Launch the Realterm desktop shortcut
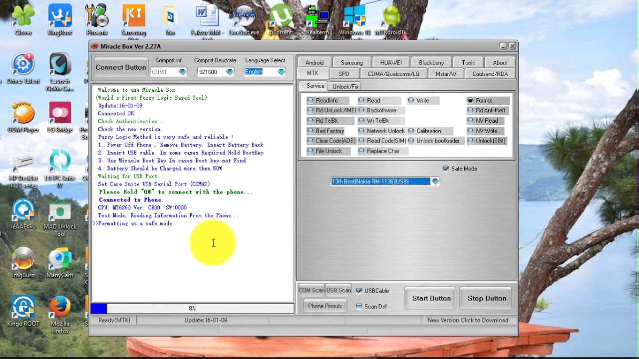639x359 pixels. (318, 20)
